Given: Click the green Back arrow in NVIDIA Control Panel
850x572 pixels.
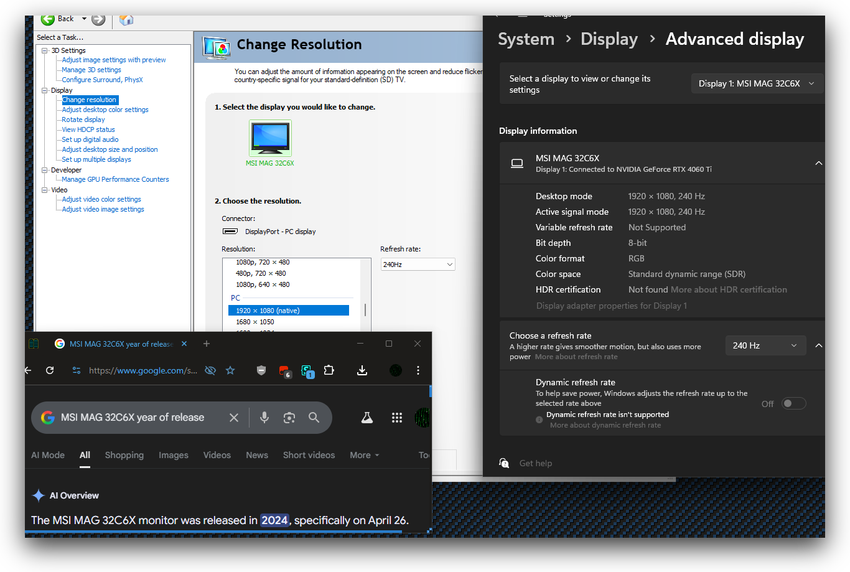Looking at the screenshot, I should (48, 19).
